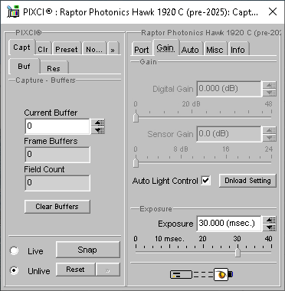
Task: Select the Live radio button
Action: tap(14, 250)
